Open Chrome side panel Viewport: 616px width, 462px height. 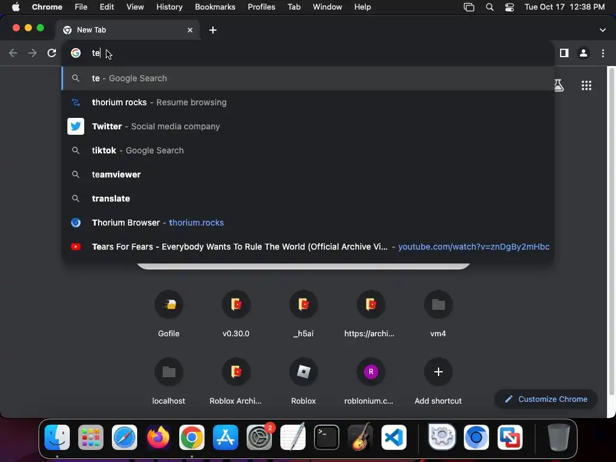coord(564,53)
